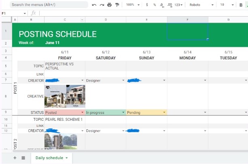
Task: Click the Undo icon in toolbar
Action: [x=94, y=5]
